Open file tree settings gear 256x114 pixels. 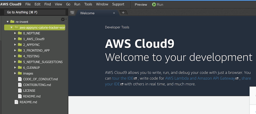pos(63,20)
